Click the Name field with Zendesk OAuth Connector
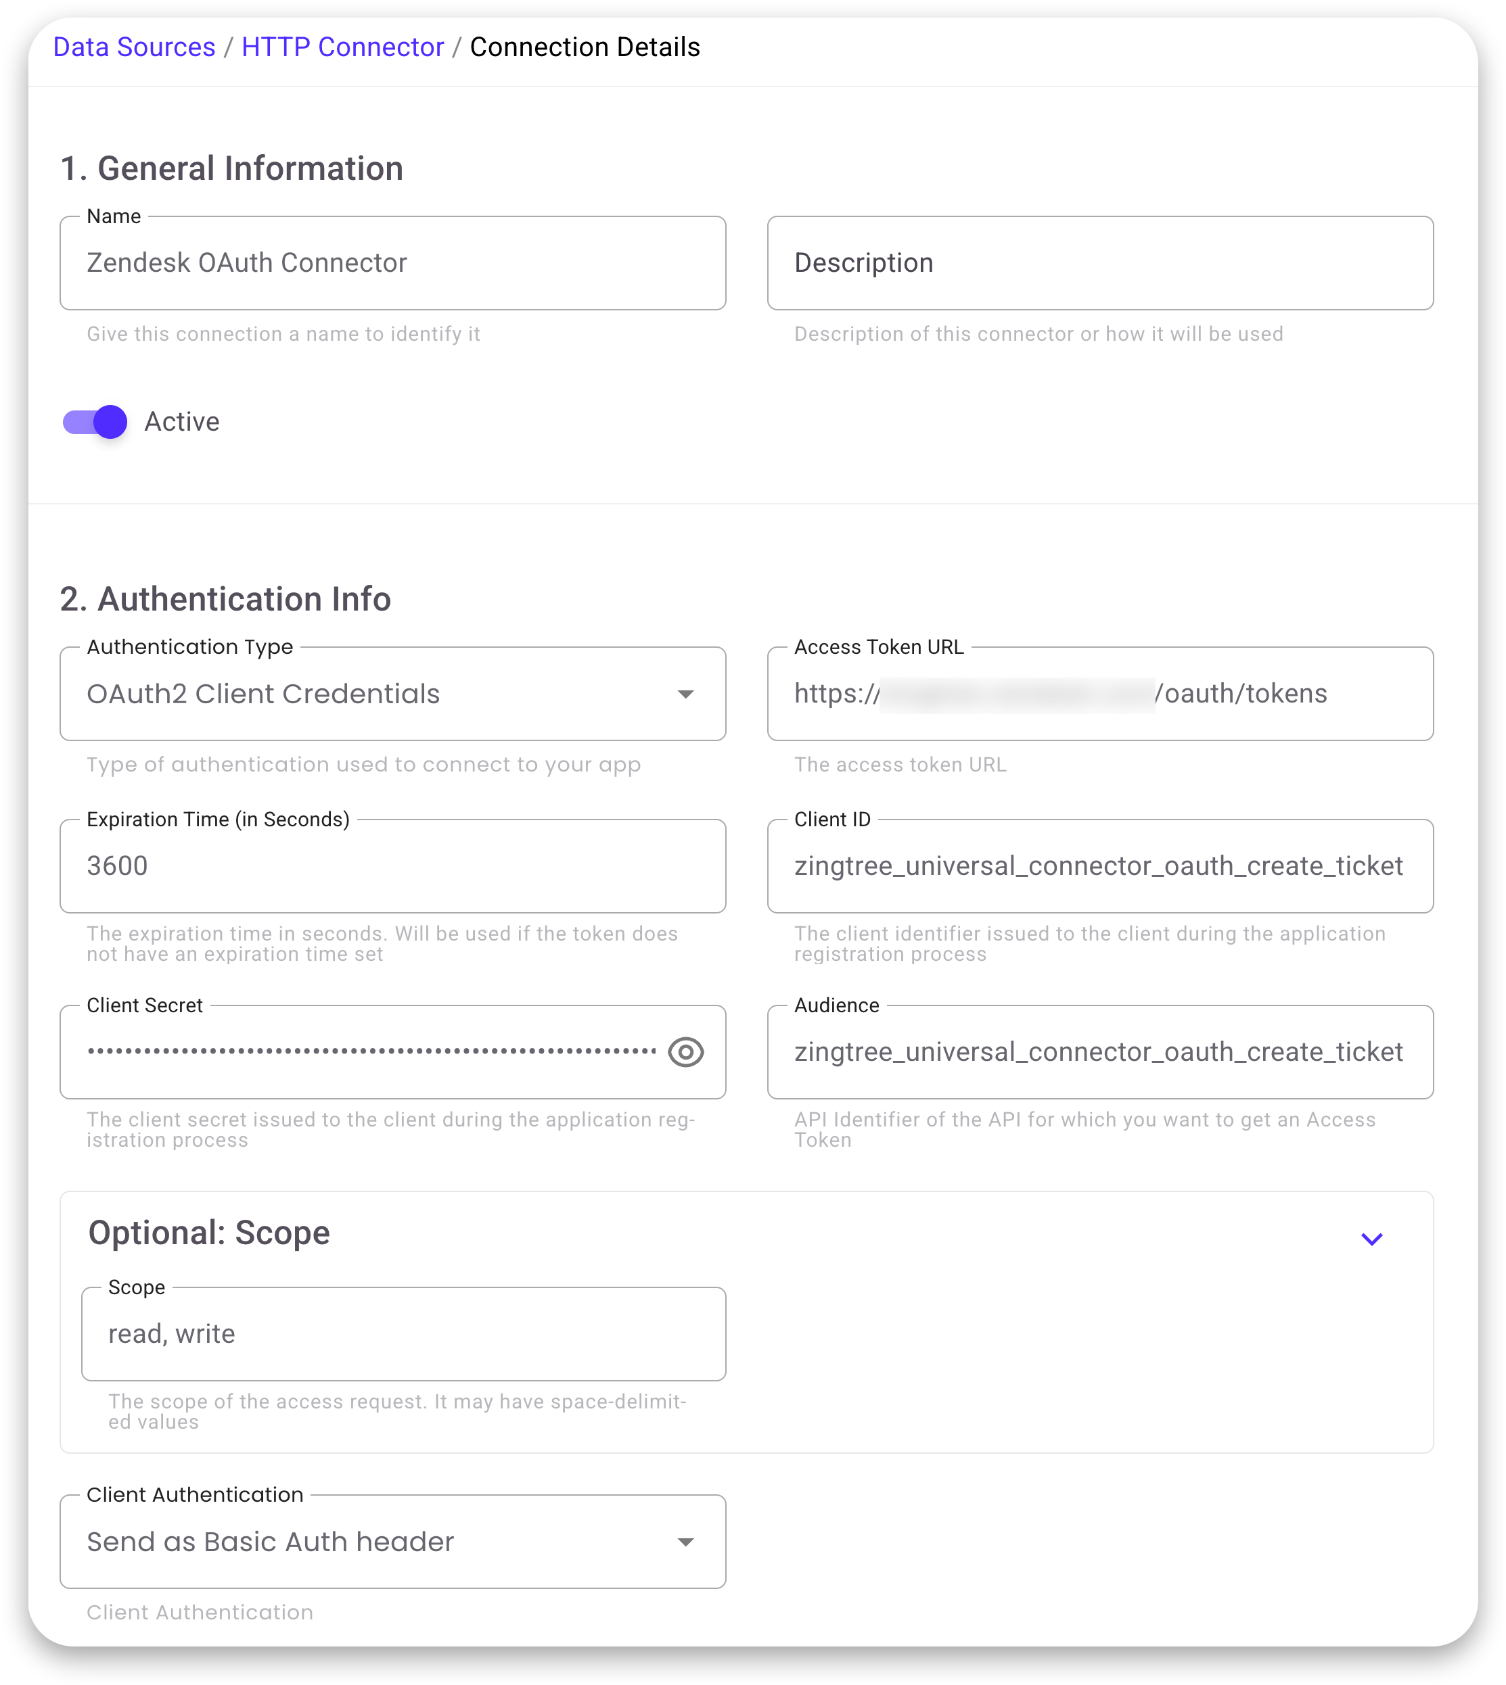The width and height of the screenshot is (1506, 1685). [x=393, y=263]
